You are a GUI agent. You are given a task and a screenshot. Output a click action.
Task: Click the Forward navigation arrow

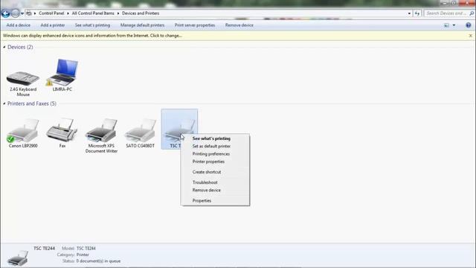tap(15, 13)
